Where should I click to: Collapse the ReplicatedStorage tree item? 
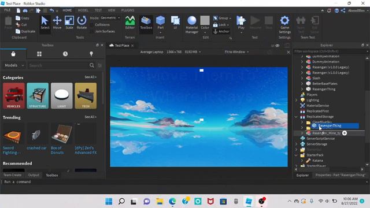click(297, 117)
